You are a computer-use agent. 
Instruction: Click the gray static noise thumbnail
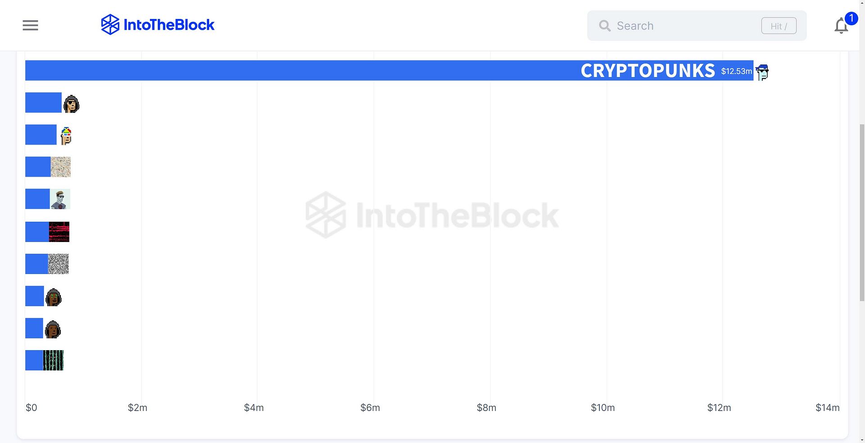tap(59, 264)
